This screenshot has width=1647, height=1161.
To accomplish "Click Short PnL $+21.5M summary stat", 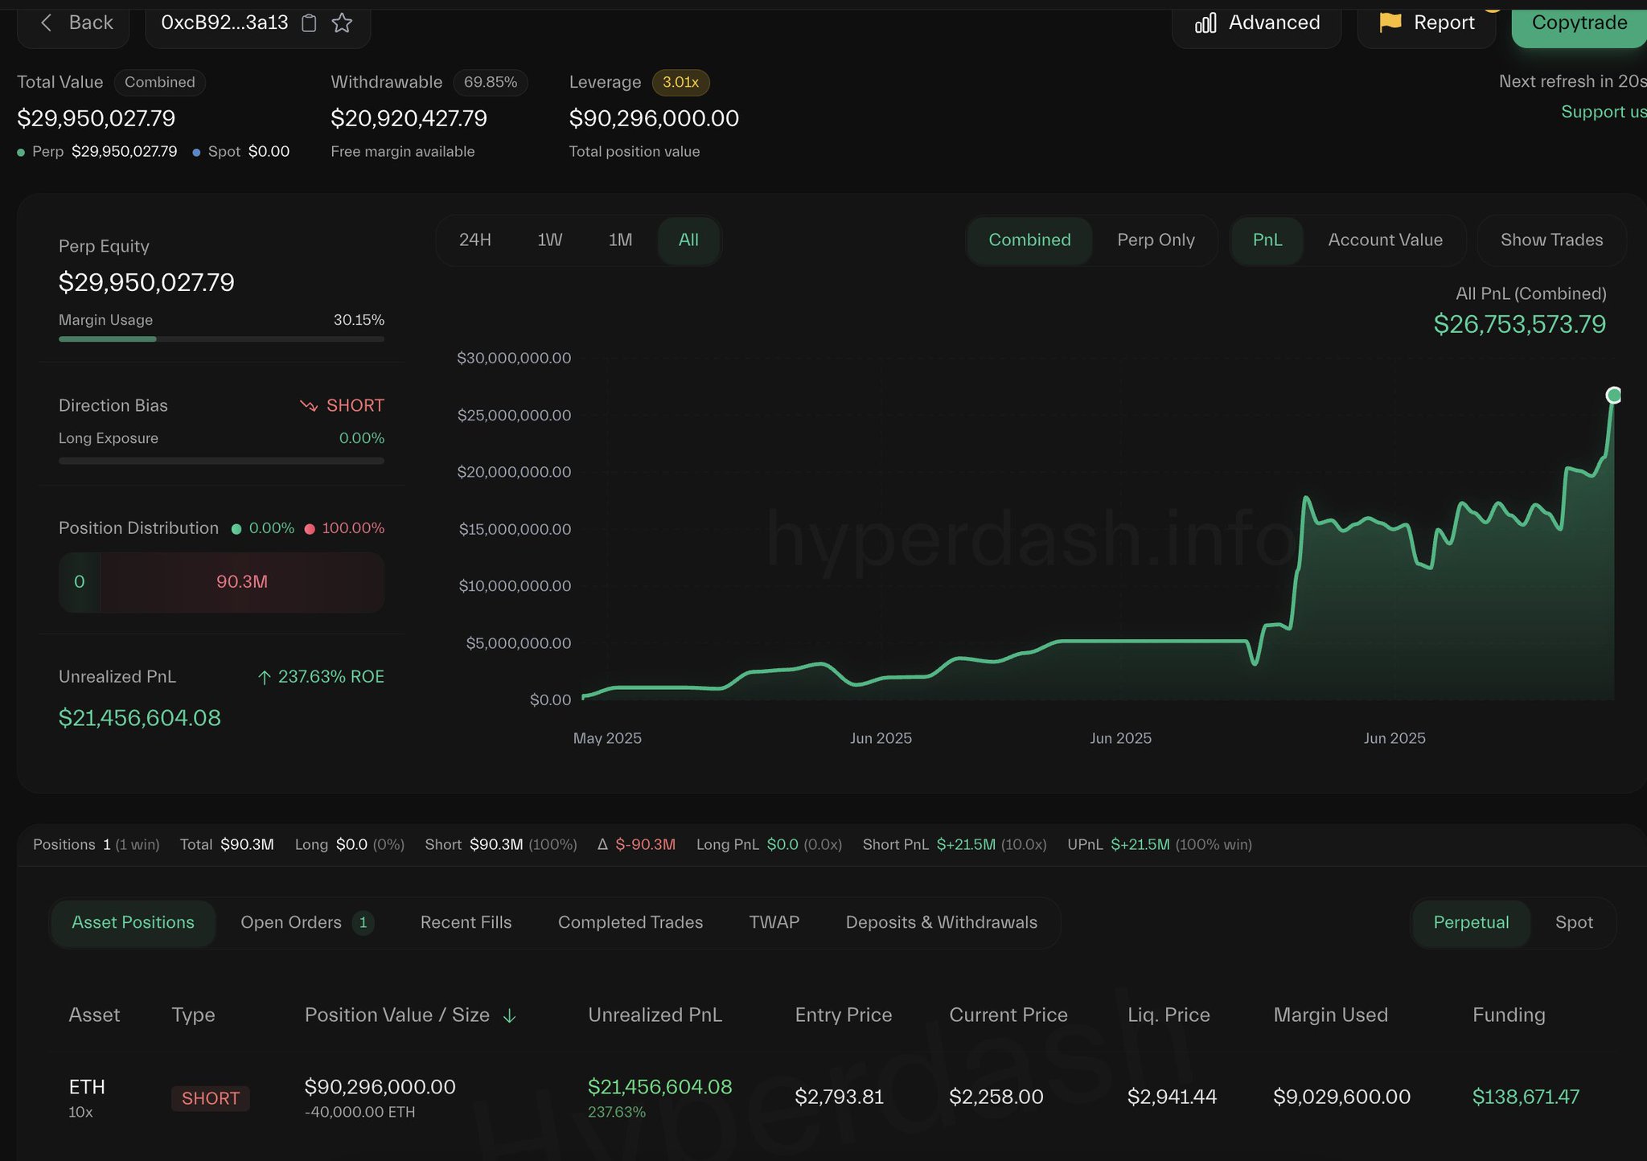I will coord(955,844).
